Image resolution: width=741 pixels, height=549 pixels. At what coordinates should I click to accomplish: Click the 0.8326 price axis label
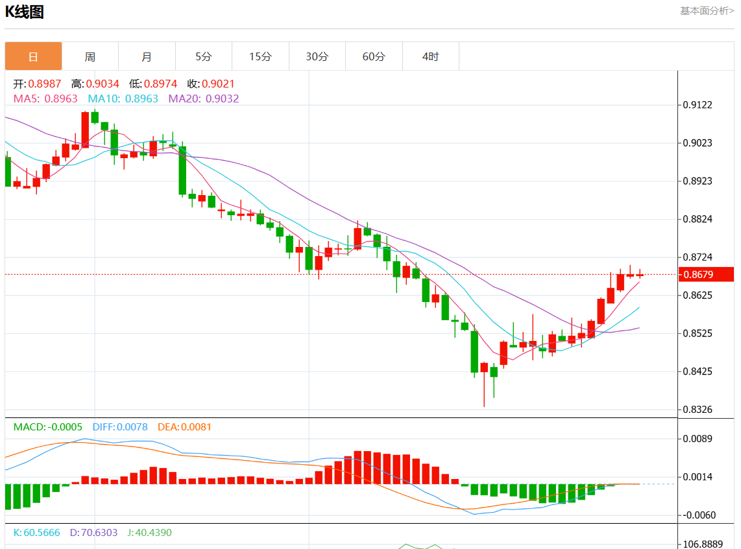[x=698, y=409]
